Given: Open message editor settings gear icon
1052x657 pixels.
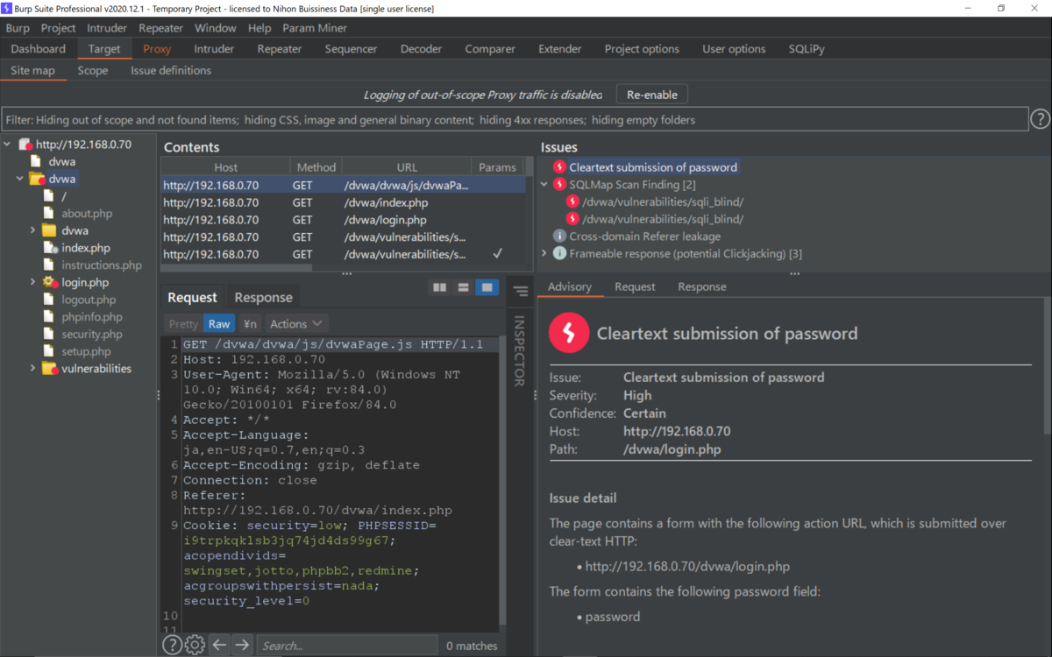Looking at the screenshot, I should [195, 645].
